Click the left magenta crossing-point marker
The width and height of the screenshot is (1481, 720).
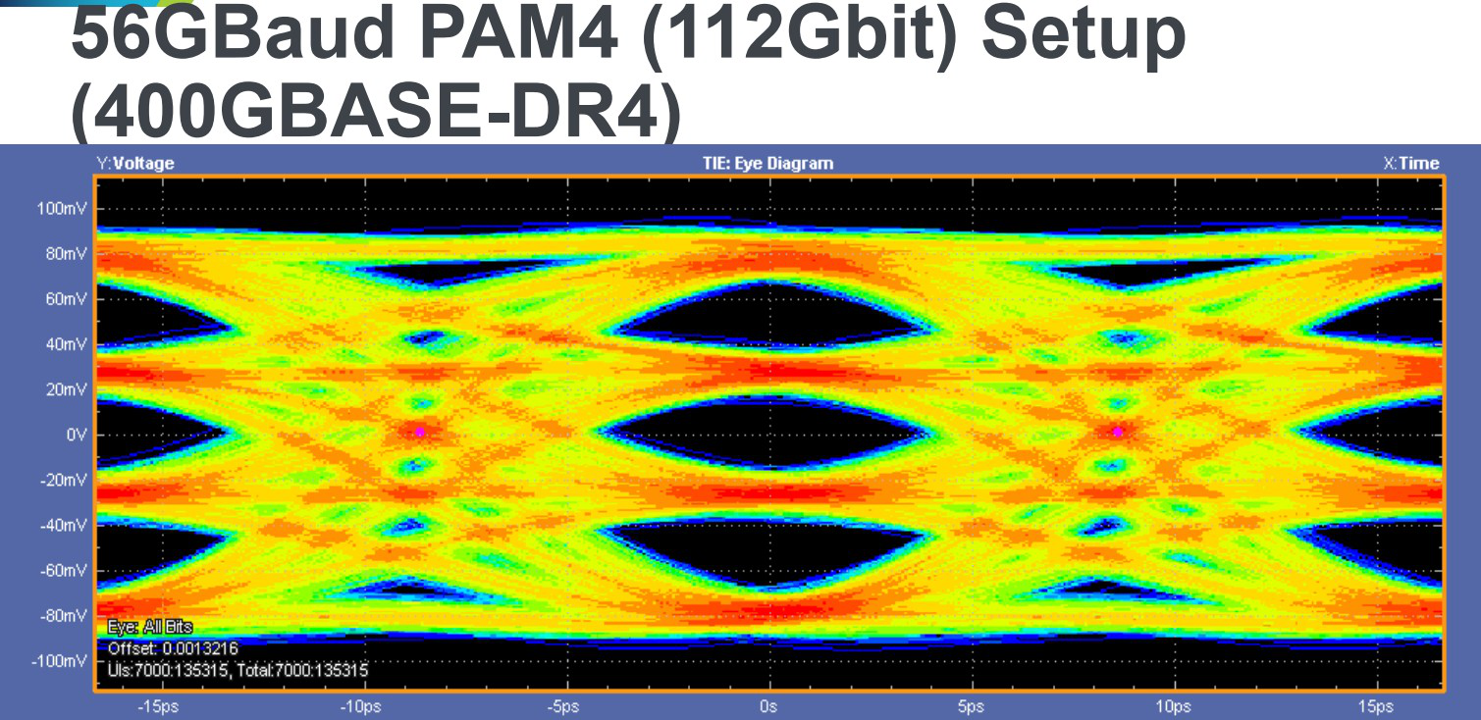pos(420,432)
